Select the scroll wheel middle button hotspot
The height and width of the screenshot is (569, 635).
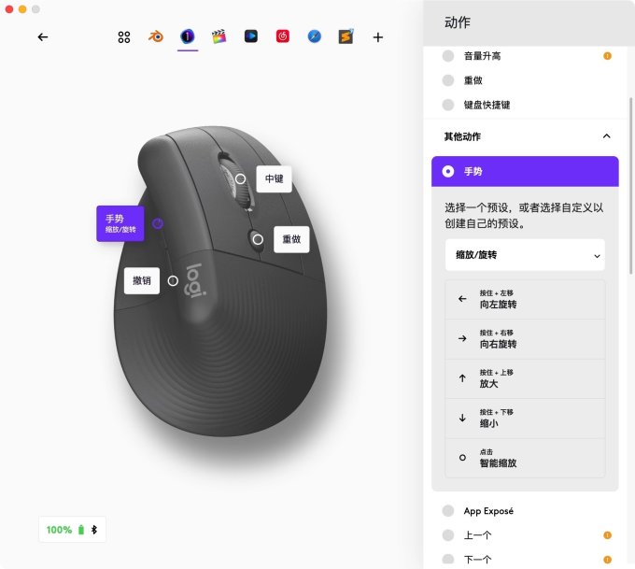click(240, 178)
